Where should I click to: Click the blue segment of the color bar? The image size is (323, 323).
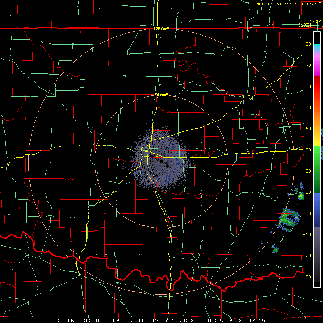pyautogui.click(x=317, y=210)
